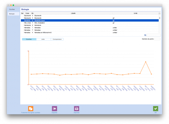Image resolution: width=169 pixels, height=124 pixels.
Task: Click the purple Imprimer printer icon
Action: 76,108
